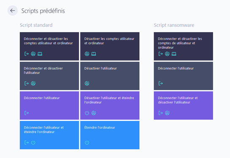The height and width of the screenshot is (158, 230).
Task: Open the 'Désactiver l'utilisateur' script tile
Action: pos(110,76)
